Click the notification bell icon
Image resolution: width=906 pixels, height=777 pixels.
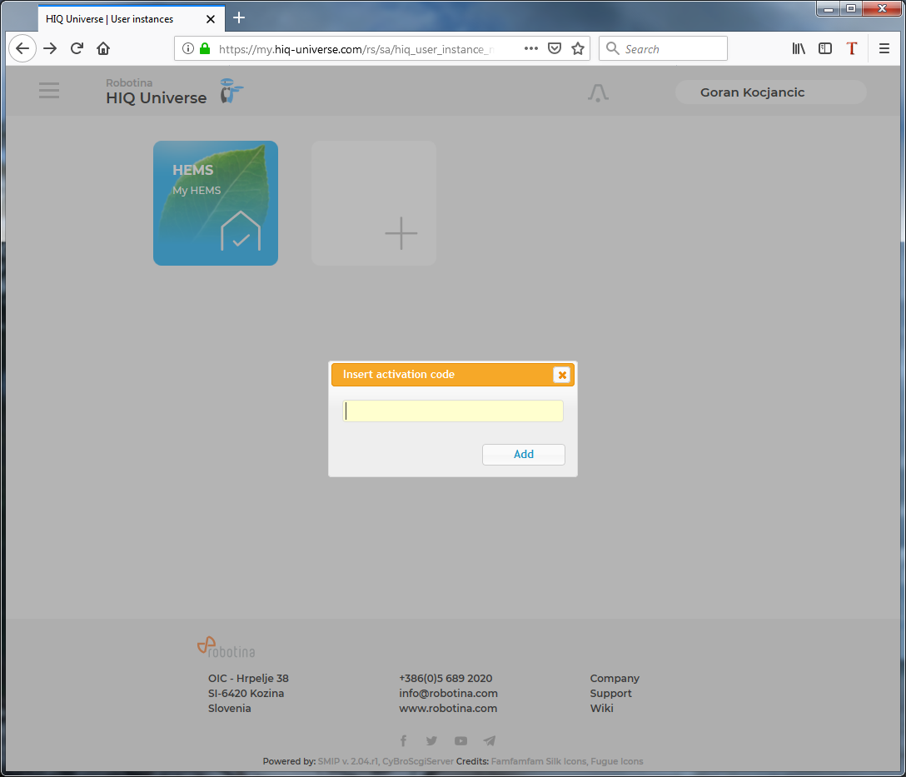[598, 93]
